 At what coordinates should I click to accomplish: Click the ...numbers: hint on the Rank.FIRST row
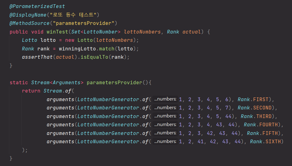tap(165, 99)
